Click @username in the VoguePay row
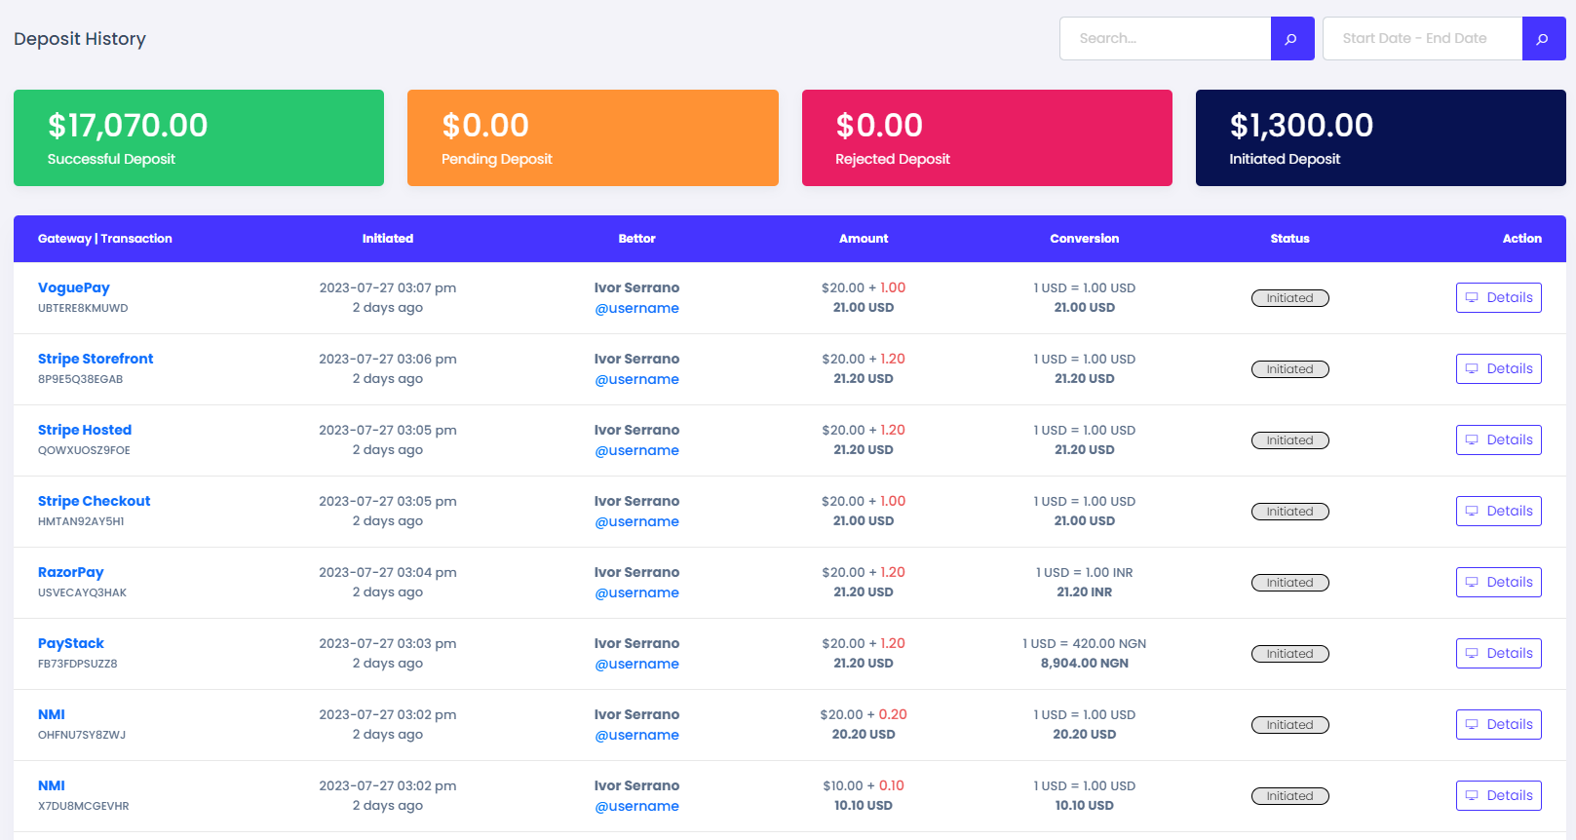This screenshot has width=1576, height=840. (636, 309)
